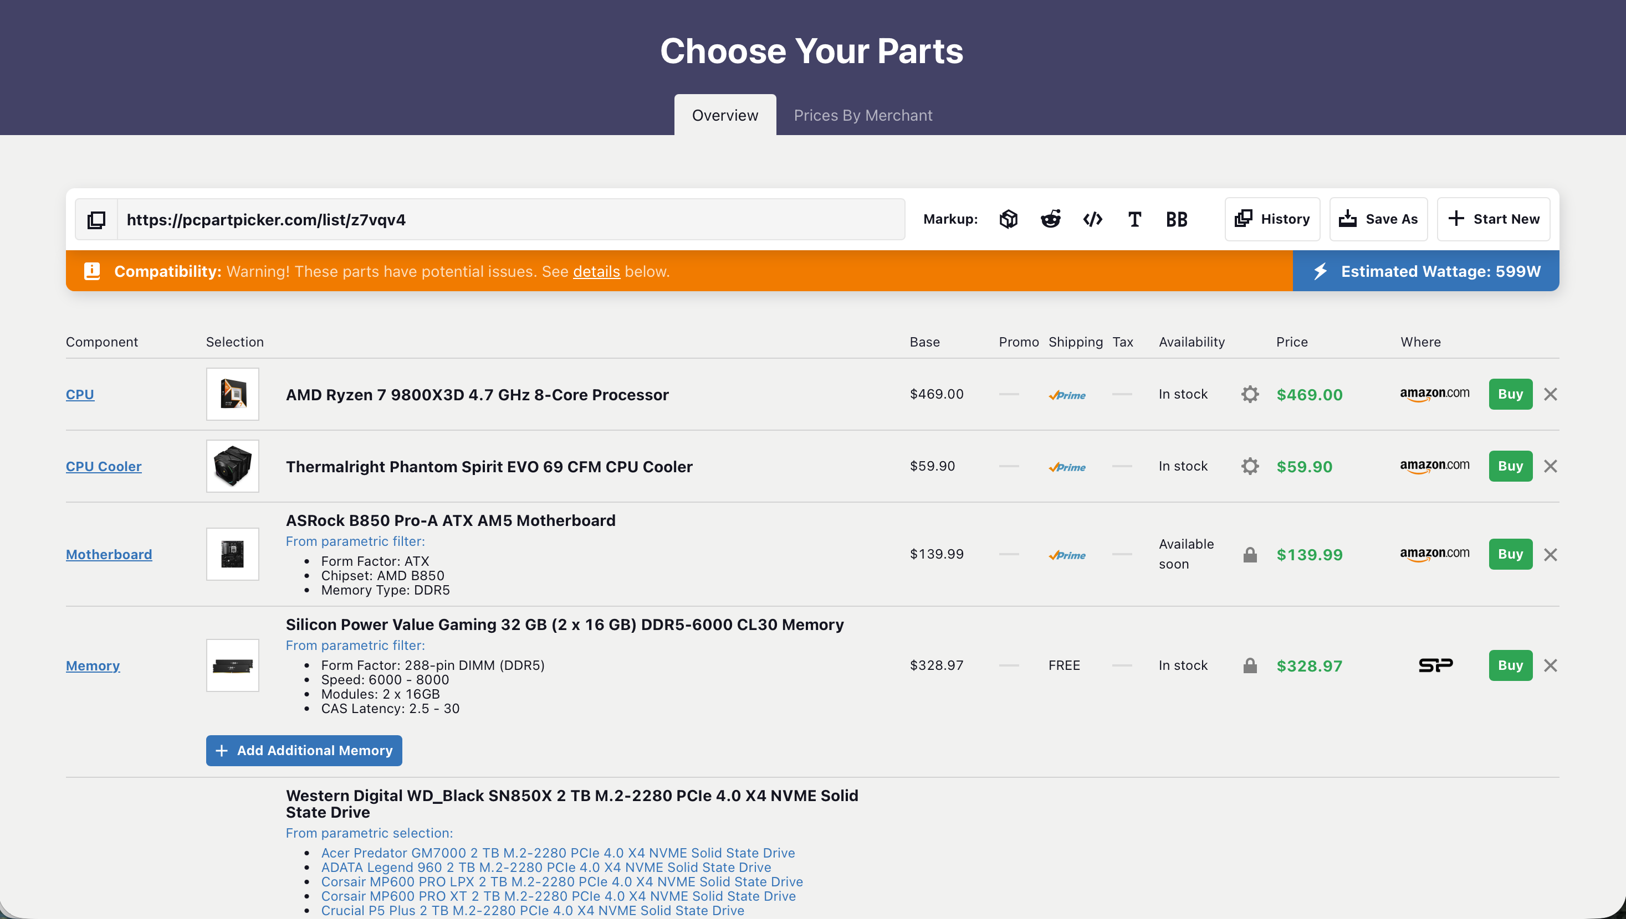Screen dimensions: 1626x919
Task: Click Add Additional Memory button
Action: [x=304, y=751]
